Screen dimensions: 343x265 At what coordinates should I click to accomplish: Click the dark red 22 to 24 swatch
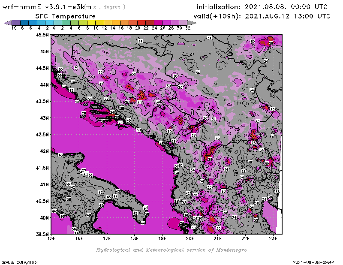pos(150,23)
